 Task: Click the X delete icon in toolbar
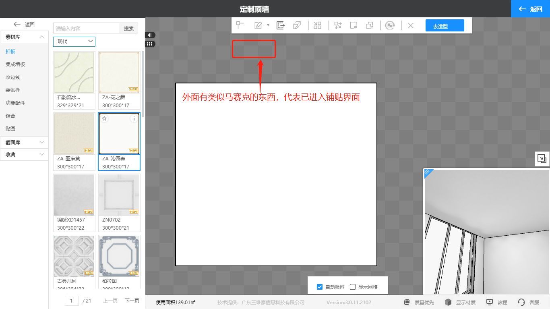click(x=411, y=25)
